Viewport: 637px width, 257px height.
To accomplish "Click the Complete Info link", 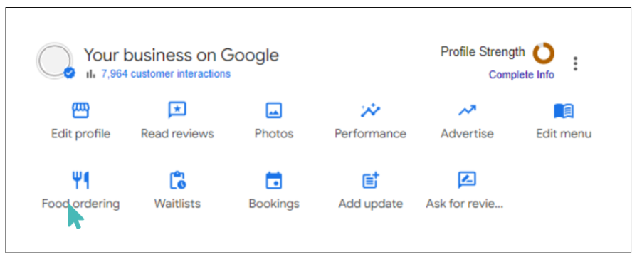I will pos(521,75).
